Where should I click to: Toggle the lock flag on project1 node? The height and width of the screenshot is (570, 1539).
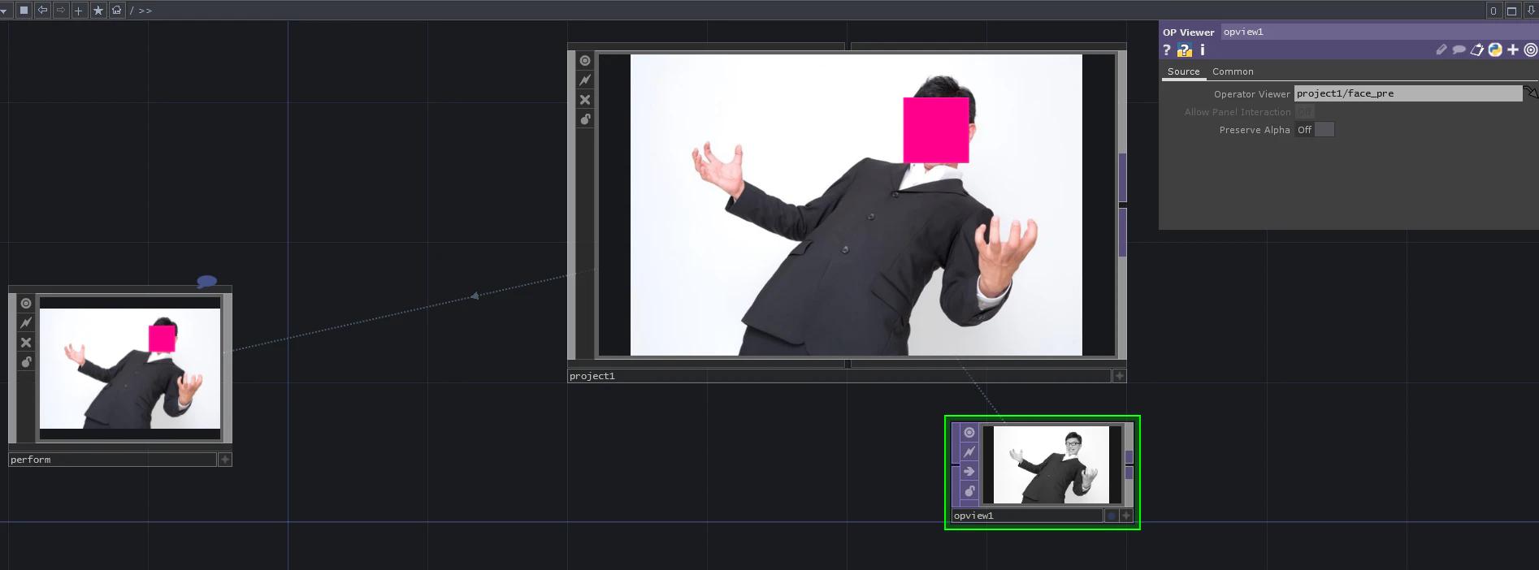585,119
